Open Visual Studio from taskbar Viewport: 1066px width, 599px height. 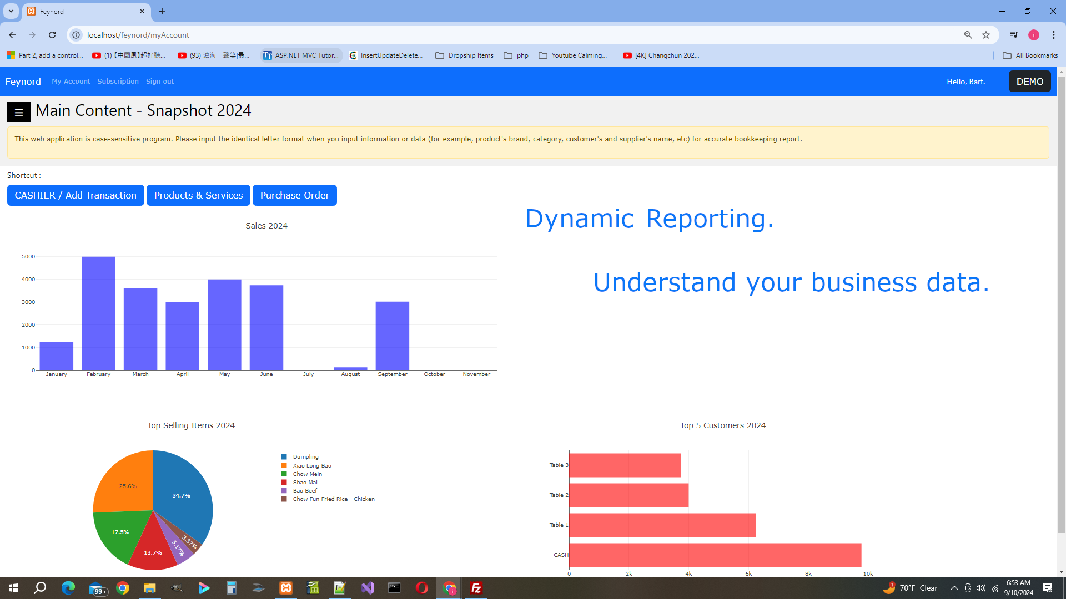(368, 588)
